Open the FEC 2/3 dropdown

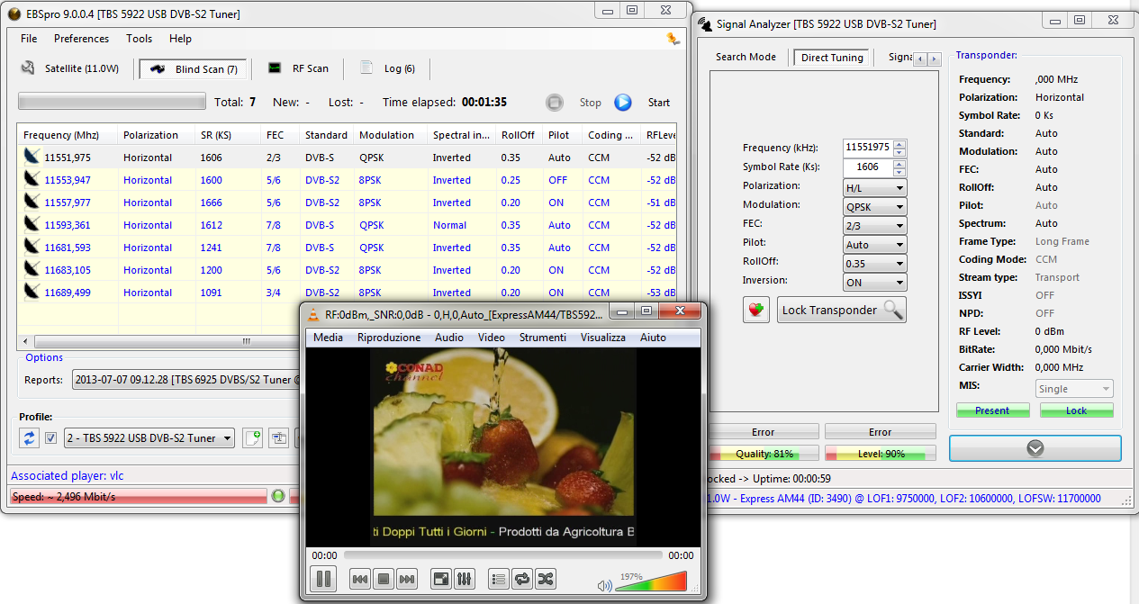(874, 226)
